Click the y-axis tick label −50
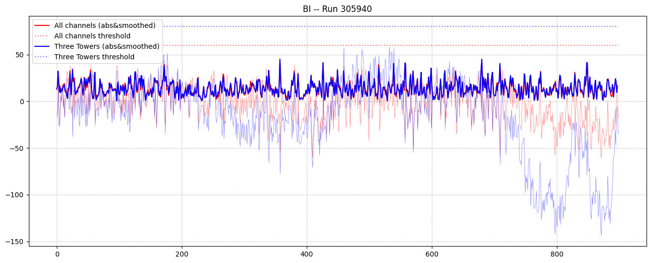The image size is (651, 263). click(18, 148)
